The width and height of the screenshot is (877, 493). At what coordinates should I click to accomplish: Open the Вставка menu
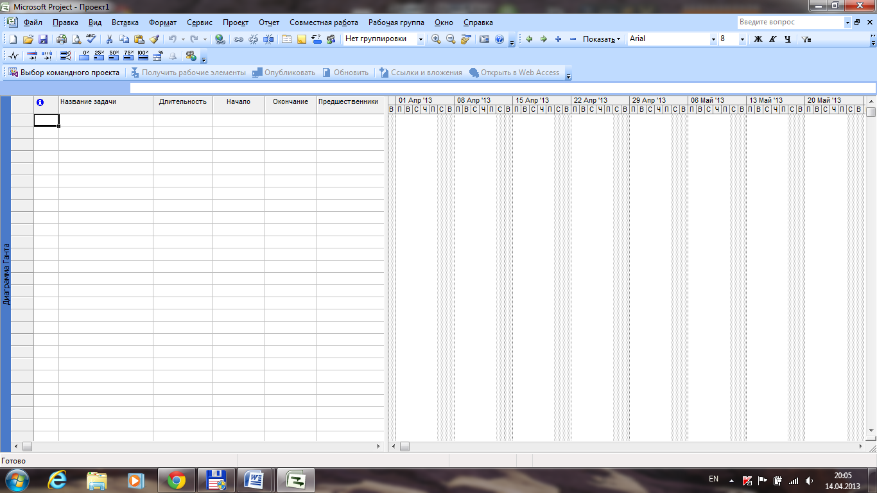(125, 22)
